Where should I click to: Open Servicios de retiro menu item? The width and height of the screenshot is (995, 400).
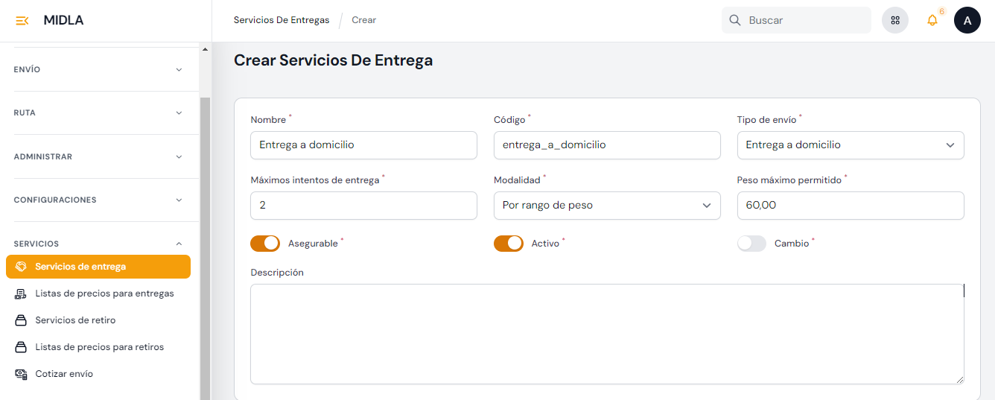(x=98, y=320)
